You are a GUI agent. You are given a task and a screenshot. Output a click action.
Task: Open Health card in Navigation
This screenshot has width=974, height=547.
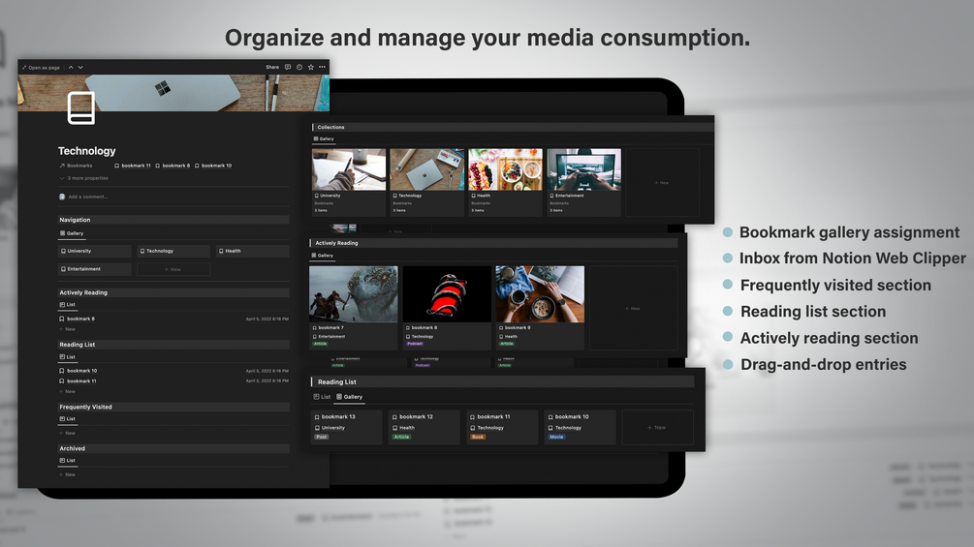252,251
